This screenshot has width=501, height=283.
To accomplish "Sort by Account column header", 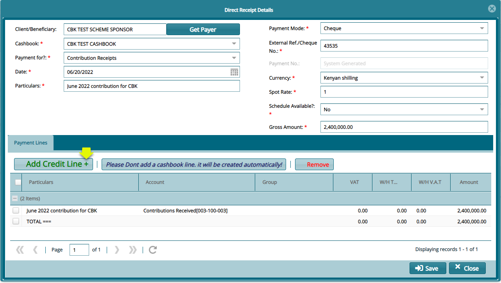I will 197,182.
